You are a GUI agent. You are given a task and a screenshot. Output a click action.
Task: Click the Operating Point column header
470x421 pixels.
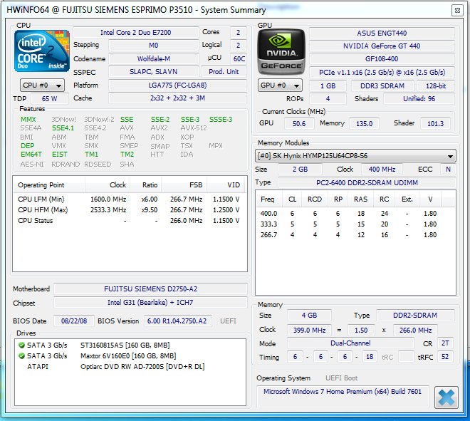tap(49, 185)
